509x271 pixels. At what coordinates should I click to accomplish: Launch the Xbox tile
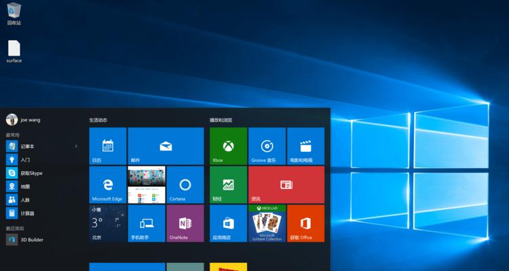point(228,146)
